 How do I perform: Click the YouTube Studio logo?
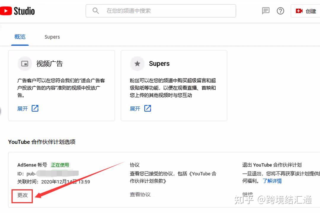17,11
